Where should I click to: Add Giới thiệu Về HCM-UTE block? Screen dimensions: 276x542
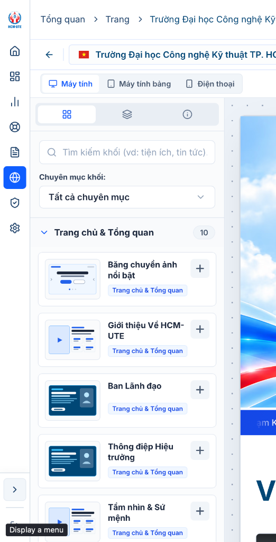click(200, 329)
